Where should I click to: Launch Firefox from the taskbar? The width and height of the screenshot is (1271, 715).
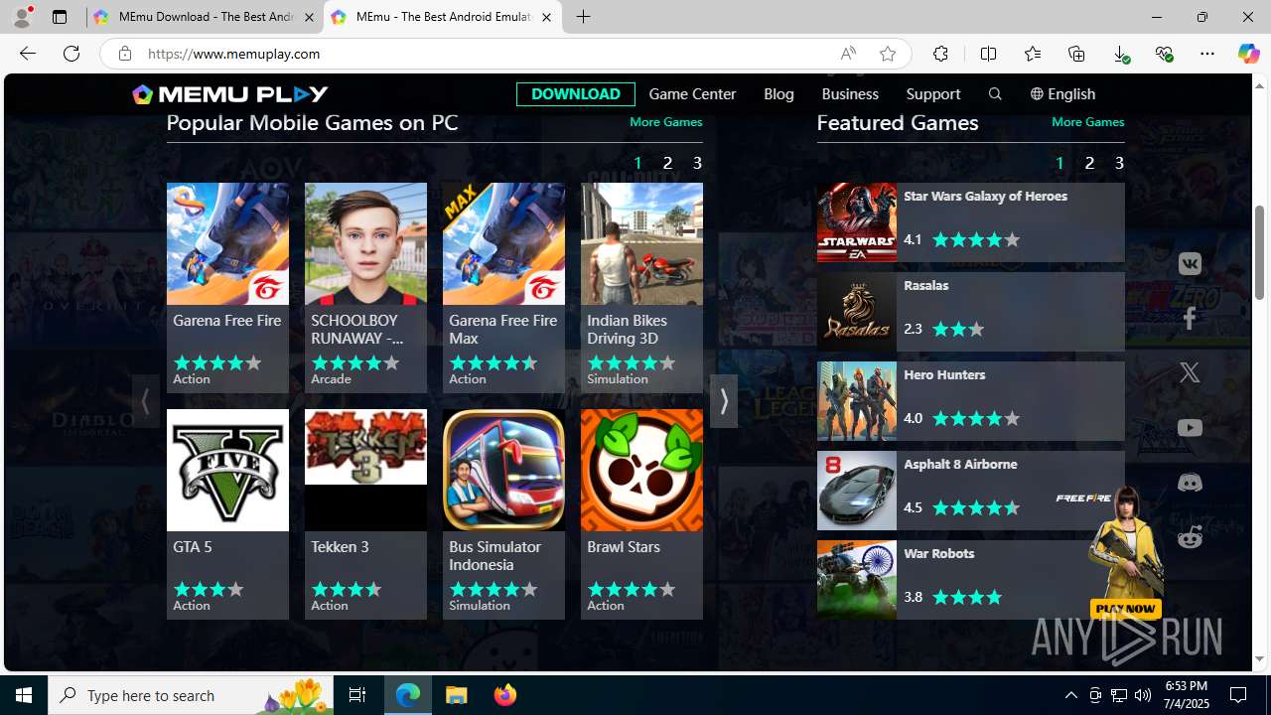(x=504, y=695)
